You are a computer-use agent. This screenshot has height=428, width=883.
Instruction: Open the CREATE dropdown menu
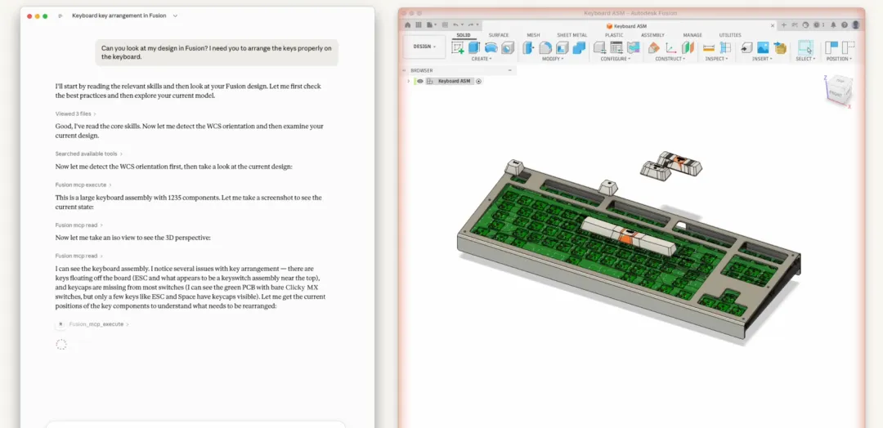tap(482, 59)
